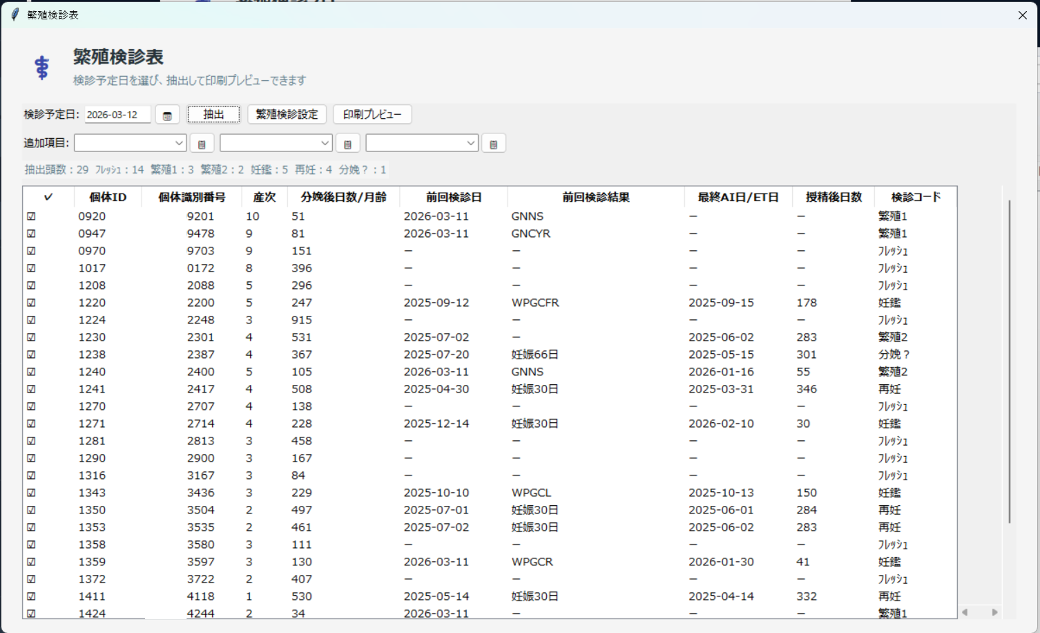The image size is (1040, 633).
Task: Sort by 前回検診日 column header
Action: [454, 197]
